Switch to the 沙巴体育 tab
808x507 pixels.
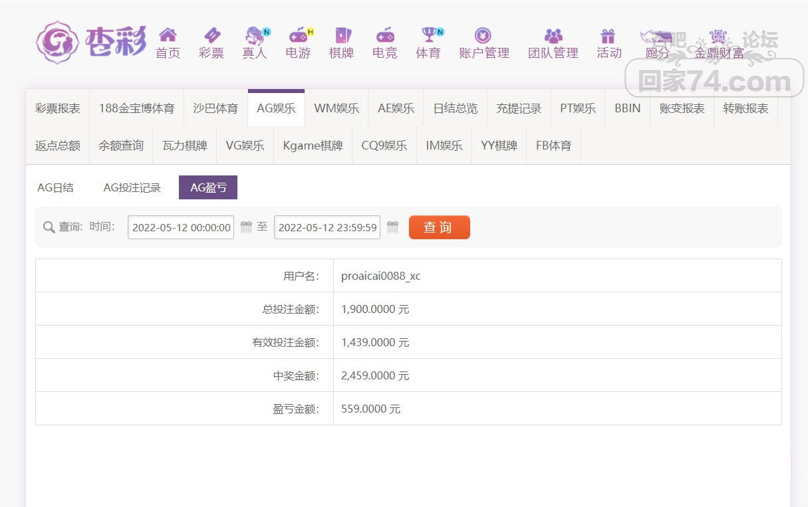[x=215, y=108]
